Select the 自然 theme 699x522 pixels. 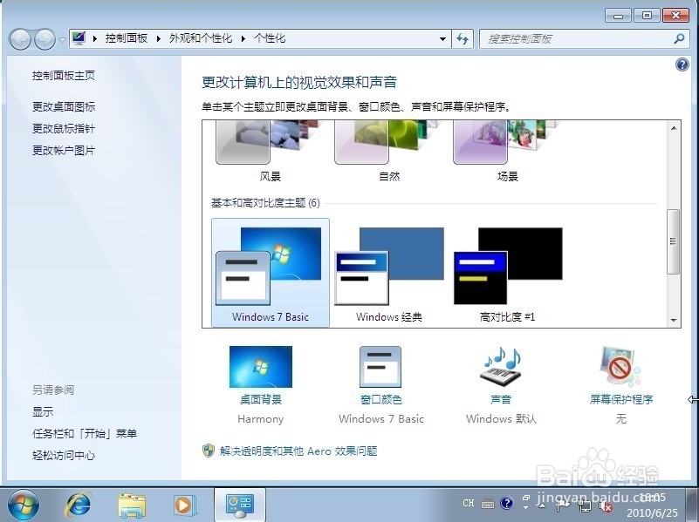pyautogui.click(x=388, y=152)
